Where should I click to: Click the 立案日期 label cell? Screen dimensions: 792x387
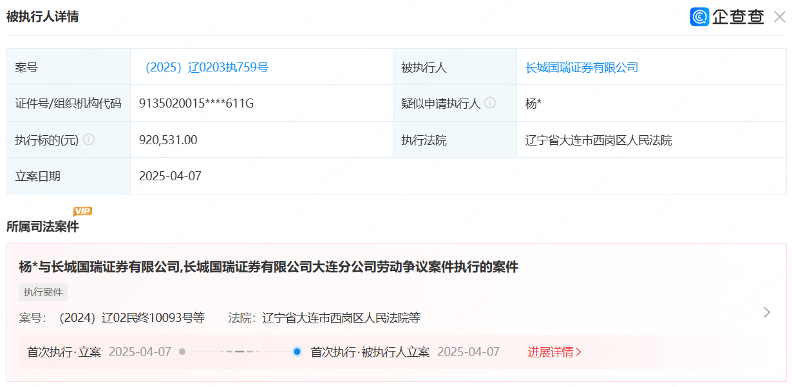[x=68, y=176]
